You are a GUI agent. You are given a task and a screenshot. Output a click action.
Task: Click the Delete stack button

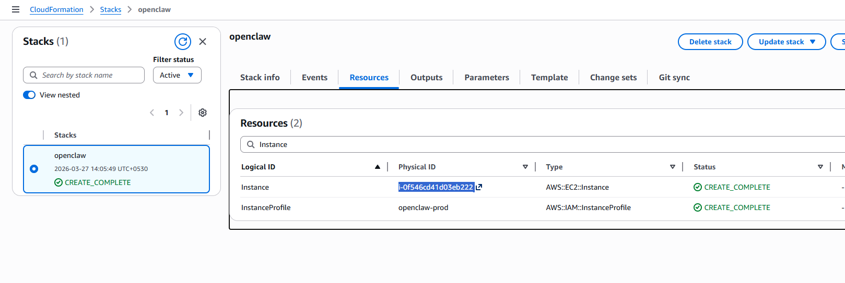(x=710, y=42)
